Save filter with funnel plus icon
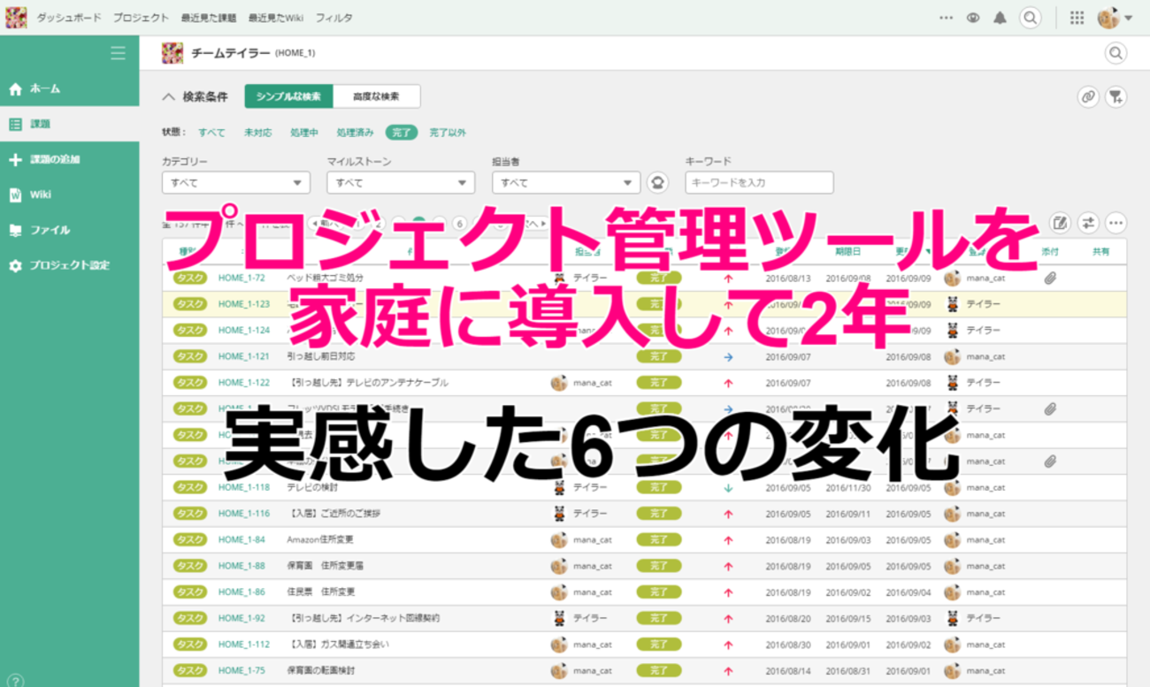1150x687 pixels. point(1116,97)
